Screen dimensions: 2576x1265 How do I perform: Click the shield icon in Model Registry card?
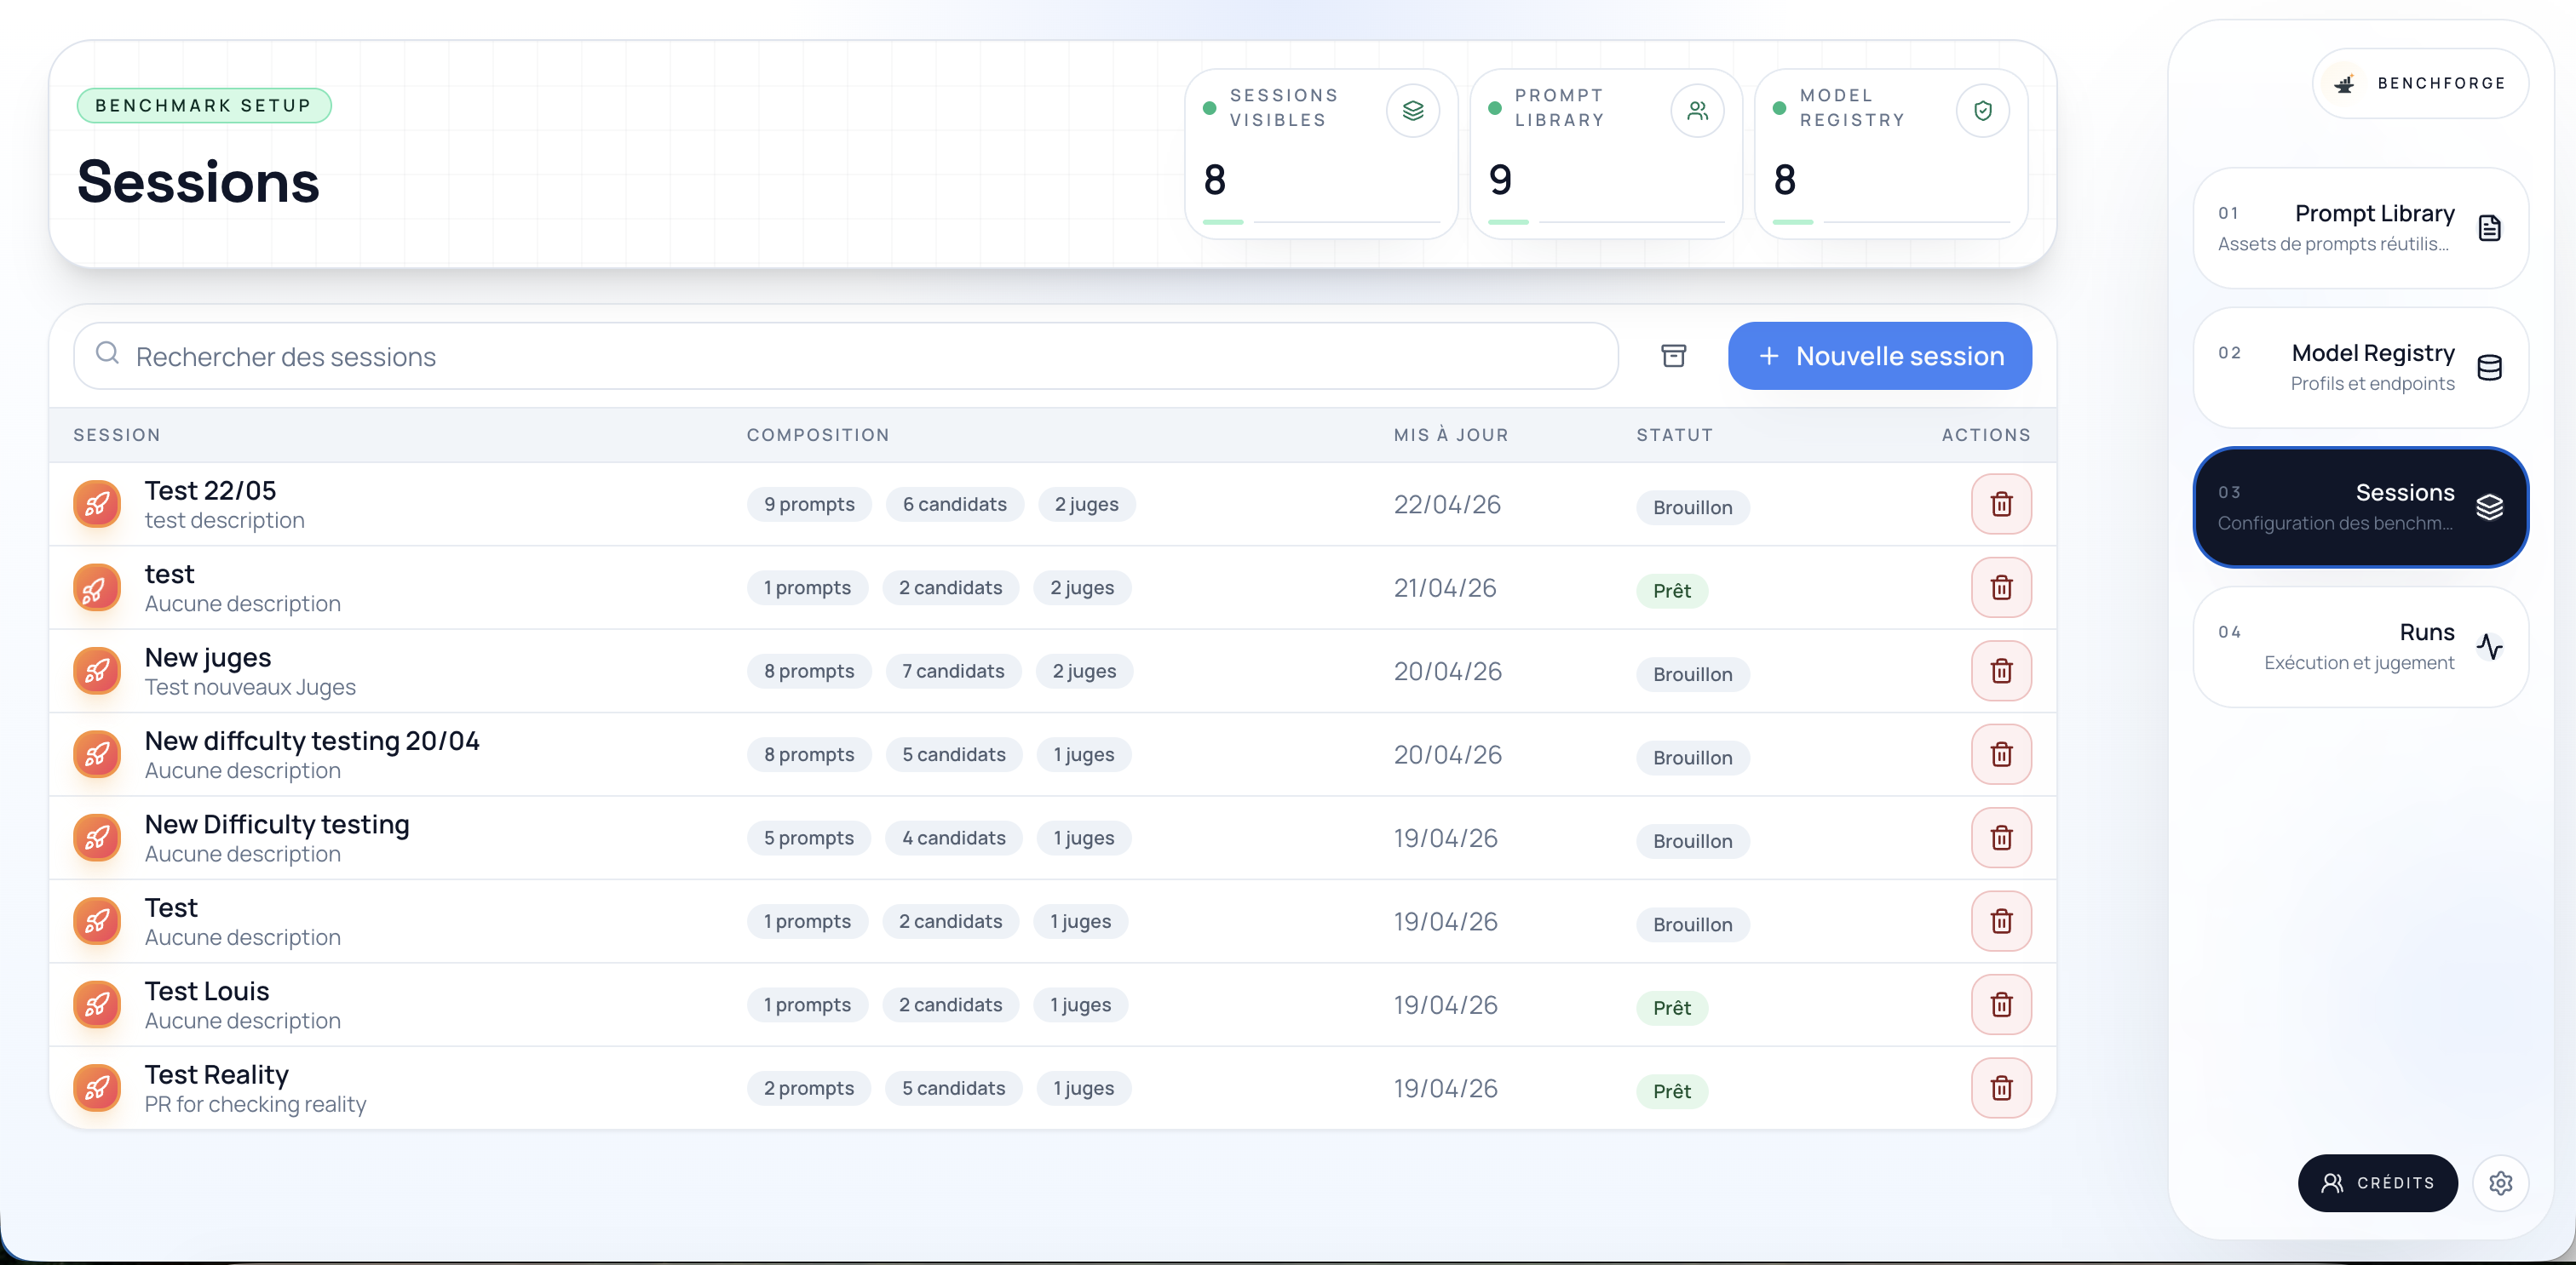pos(1982,111)
